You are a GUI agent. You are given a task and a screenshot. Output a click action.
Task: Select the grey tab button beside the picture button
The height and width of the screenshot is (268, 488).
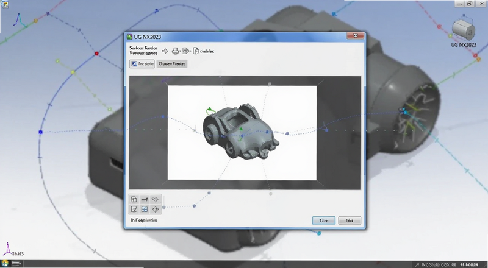(172, 64)
